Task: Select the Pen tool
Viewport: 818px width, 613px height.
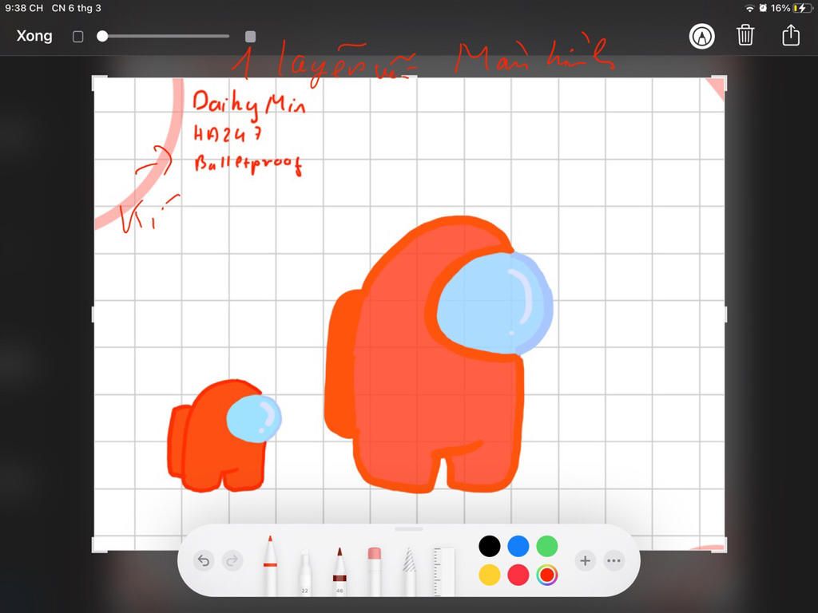Action: point(270,564)
